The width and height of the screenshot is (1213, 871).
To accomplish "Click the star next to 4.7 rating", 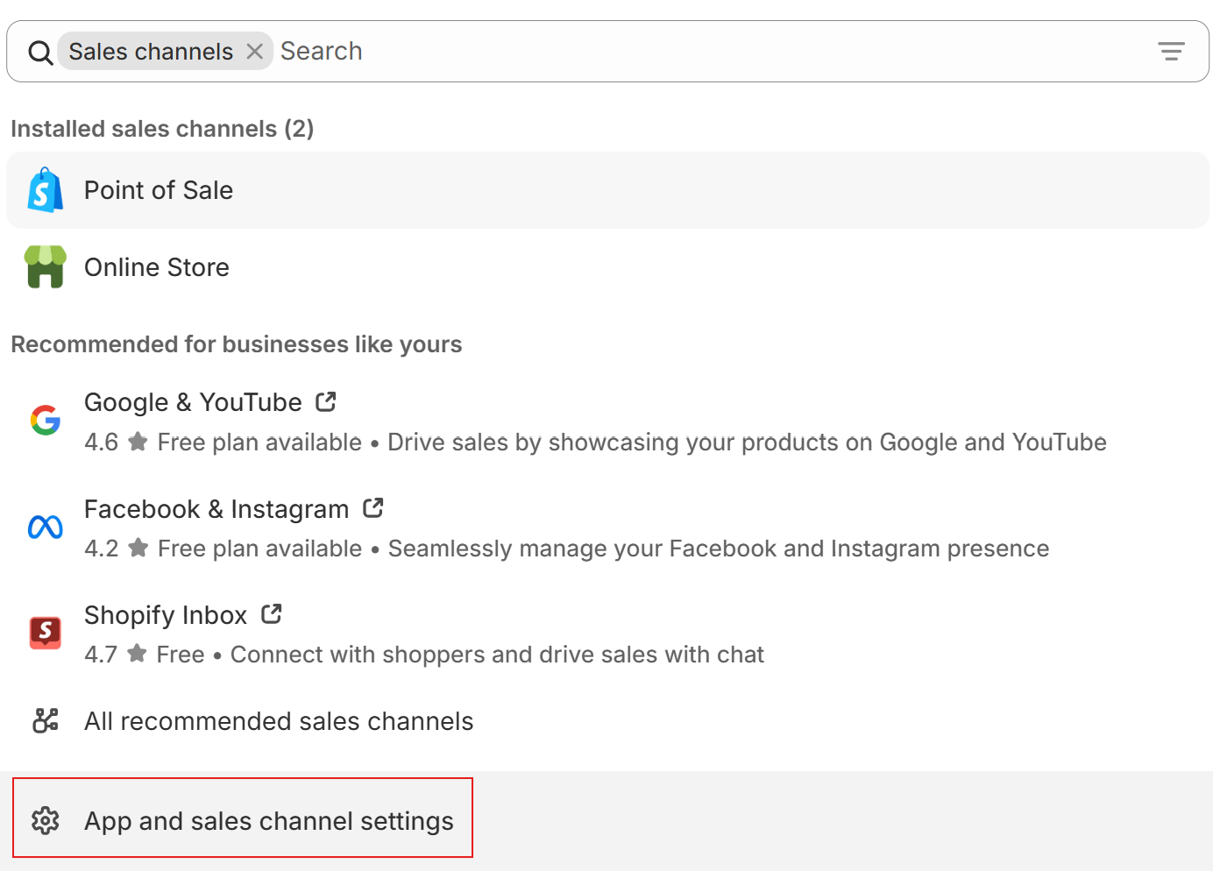I will (x=137, y=654).
